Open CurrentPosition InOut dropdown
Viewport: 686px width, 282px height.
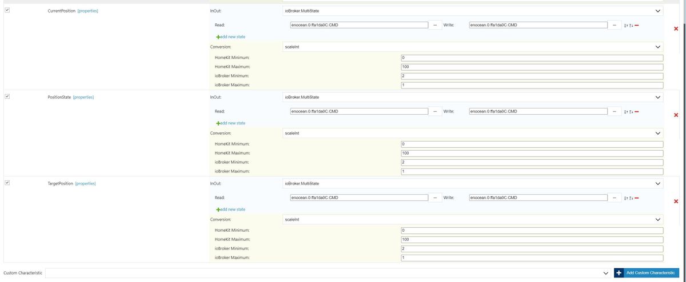click(x=472, y=11)
